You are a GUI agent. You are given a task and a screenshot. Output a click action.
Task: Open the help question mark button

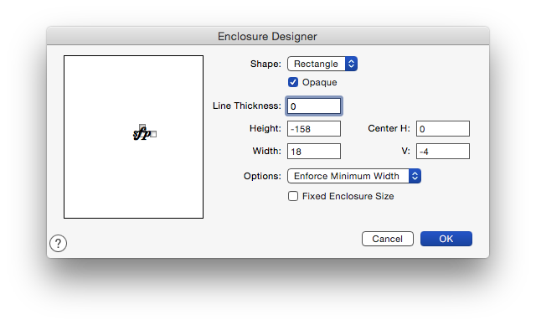point(58,243)
